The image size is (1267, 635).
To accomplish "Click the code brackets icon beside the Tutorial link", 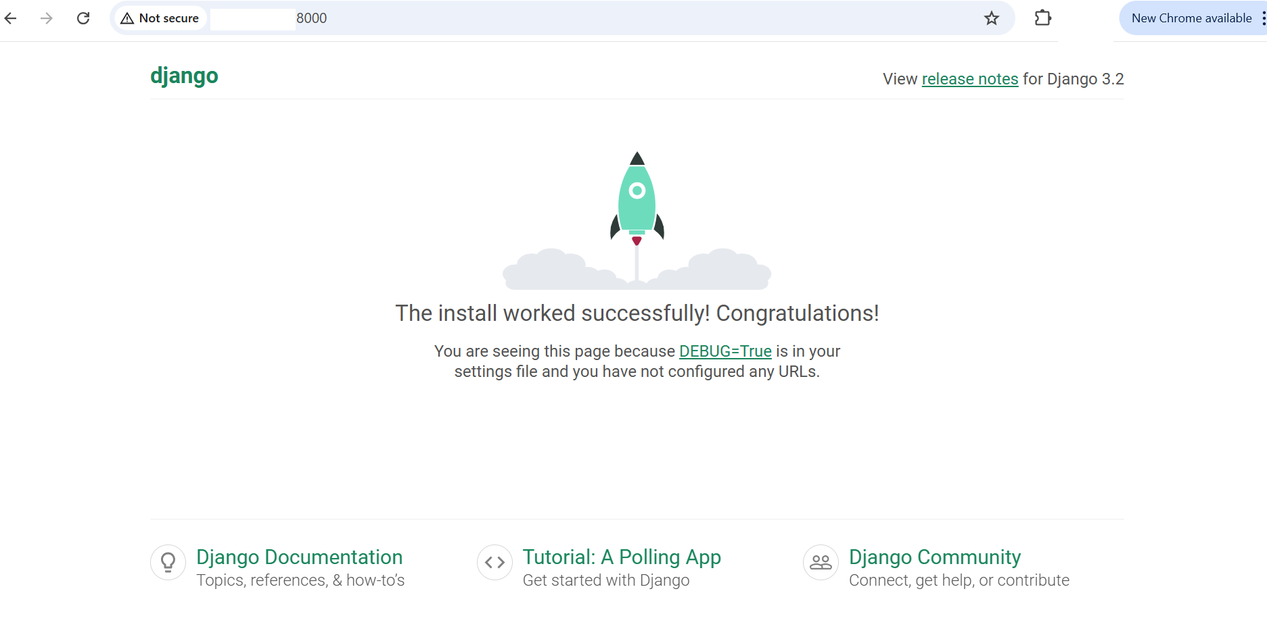I will point(494,562).
